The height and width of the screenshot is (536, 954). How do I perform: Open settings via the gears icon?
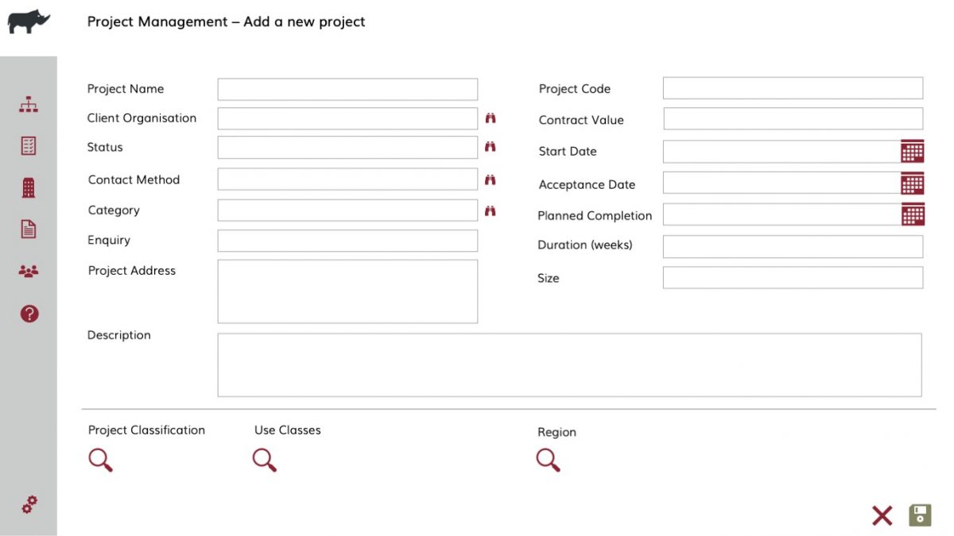[29, 503]
